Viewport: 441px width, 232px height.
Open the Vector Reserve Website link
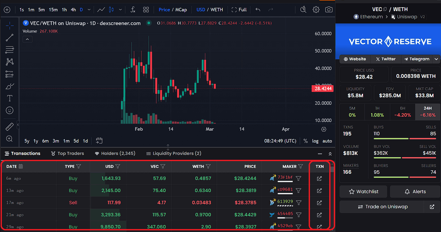(x=355, y=59)
